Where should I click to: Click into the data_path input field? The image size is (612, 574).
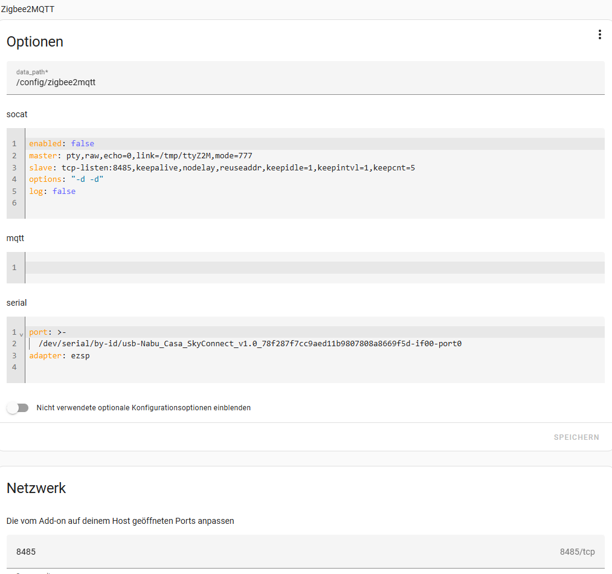(x=305, y=83)
